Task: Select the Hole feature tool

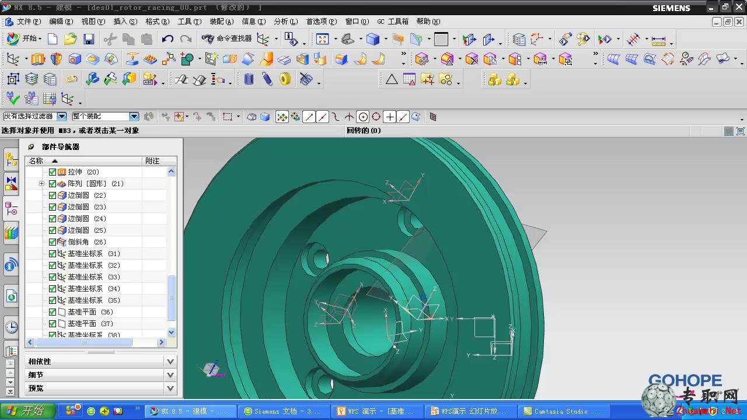Action: click(x=75, y=59)
